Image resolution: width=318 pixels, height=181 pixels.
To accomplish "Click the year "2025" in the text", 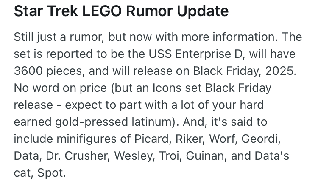I will click(x=279, y=71).
